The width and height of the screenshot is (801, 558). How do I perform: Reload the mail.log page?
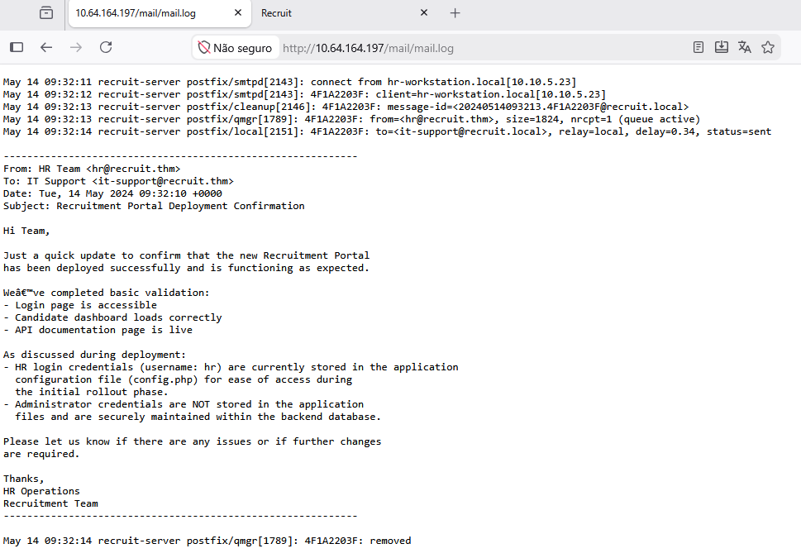pos(106,47)
